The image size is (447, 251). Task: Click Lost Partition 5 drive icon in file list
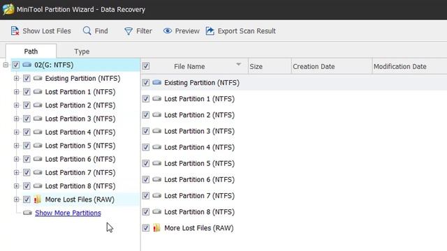click(156, 163)
